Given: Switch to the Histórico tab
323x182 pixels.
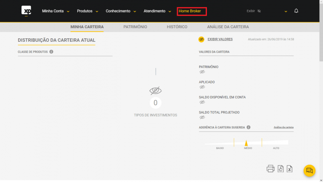Looking at the screenshot, I should pos(177,27).
